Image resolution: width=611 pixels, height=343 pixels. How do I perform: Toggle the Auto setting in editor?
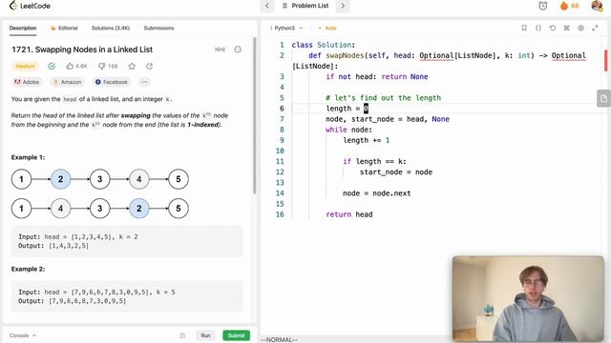pos(327,28)
